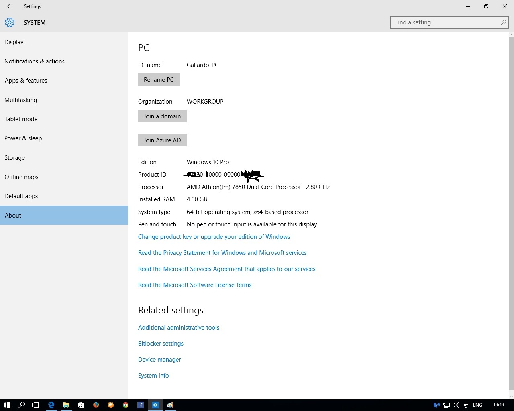
Task: Select the Settings gear taskbar icon
Action: [155, 405]
